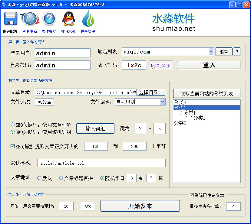The image size is (251, 224).
Task: Click the 文件过滤 *.htm field
Action: [x=44, y=102]
